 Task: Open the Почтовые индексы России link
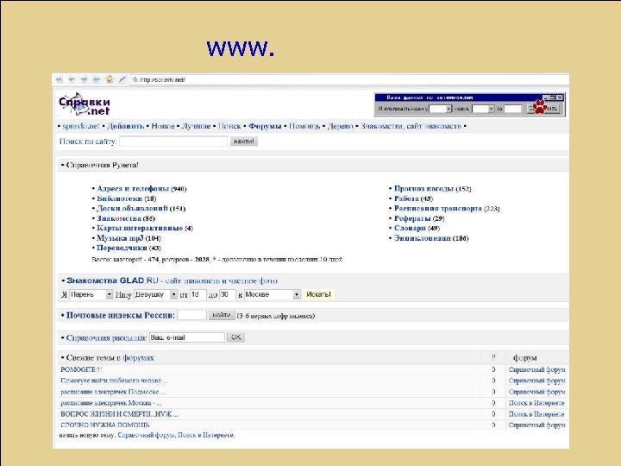pos(121,316)
